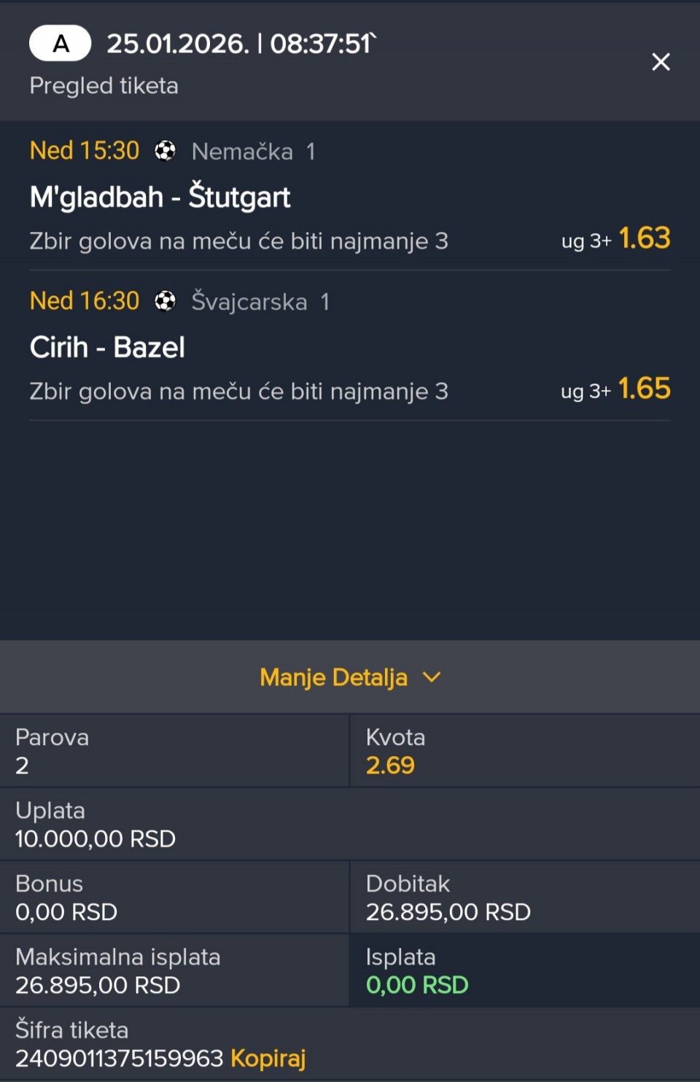Click the Manje Detalja label
Viewport: 700px width, 1082px height.
[x=333, y=677]
